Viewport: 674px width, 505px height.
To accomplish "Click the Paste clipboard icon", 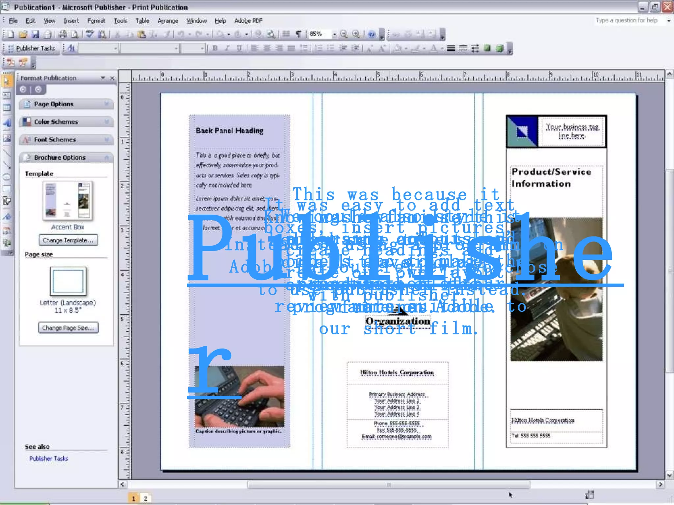I will (142, 34).
